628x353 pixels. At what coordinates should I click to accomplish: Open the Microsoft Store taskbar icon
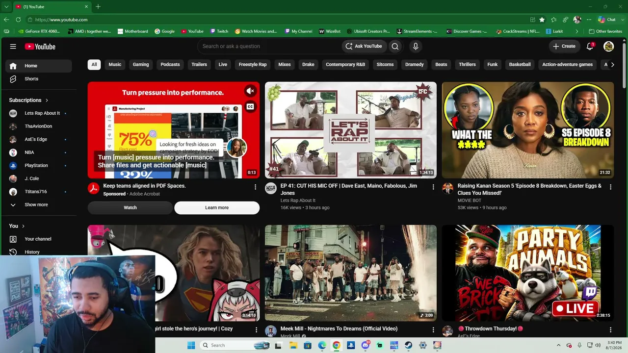pos(308,345)
